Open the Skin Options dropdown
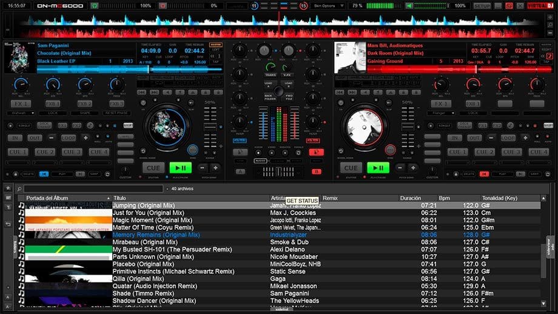 click(329, 5)
